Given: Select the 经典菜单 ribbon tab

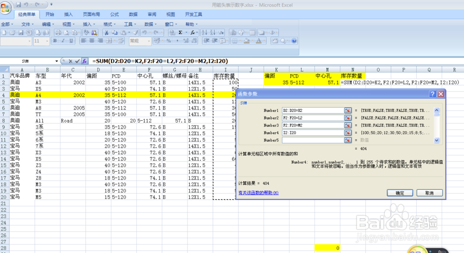Looking at the screenshot, I should (26, 14).
